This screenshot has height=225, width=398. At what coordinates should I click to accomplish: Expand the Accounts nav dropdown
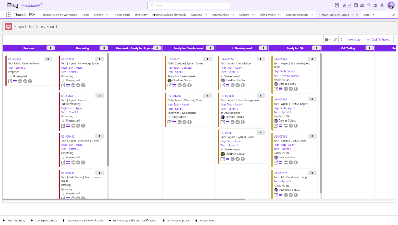pos(205,15)
